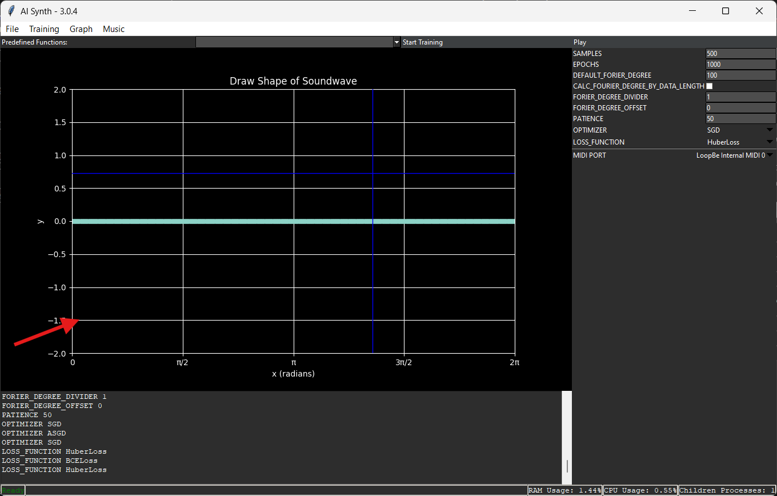Click the 'PATIENCE 50' log line

coord(27,415)
